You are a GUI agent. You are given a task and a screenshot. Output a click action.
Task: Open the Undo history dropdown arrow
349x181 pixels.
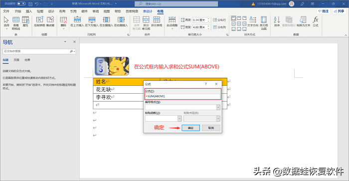[40, 4]
